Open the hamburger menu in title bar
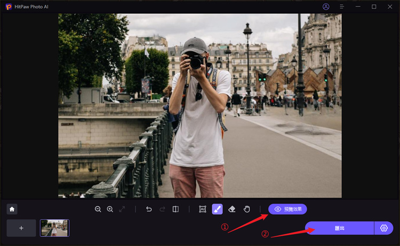 [x=342, y=6]
